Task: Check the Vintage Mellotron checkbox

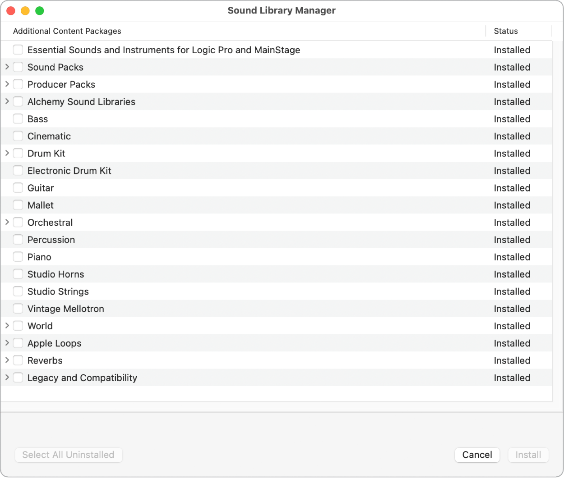Action: click(x=18, y=309)
